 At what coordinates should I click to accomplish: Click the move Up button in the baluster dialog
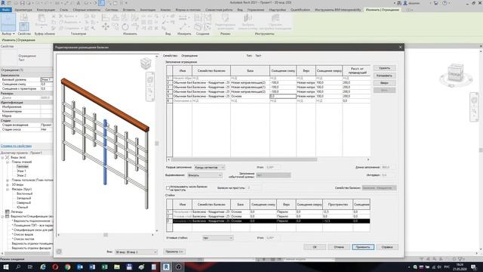point(384,83)
